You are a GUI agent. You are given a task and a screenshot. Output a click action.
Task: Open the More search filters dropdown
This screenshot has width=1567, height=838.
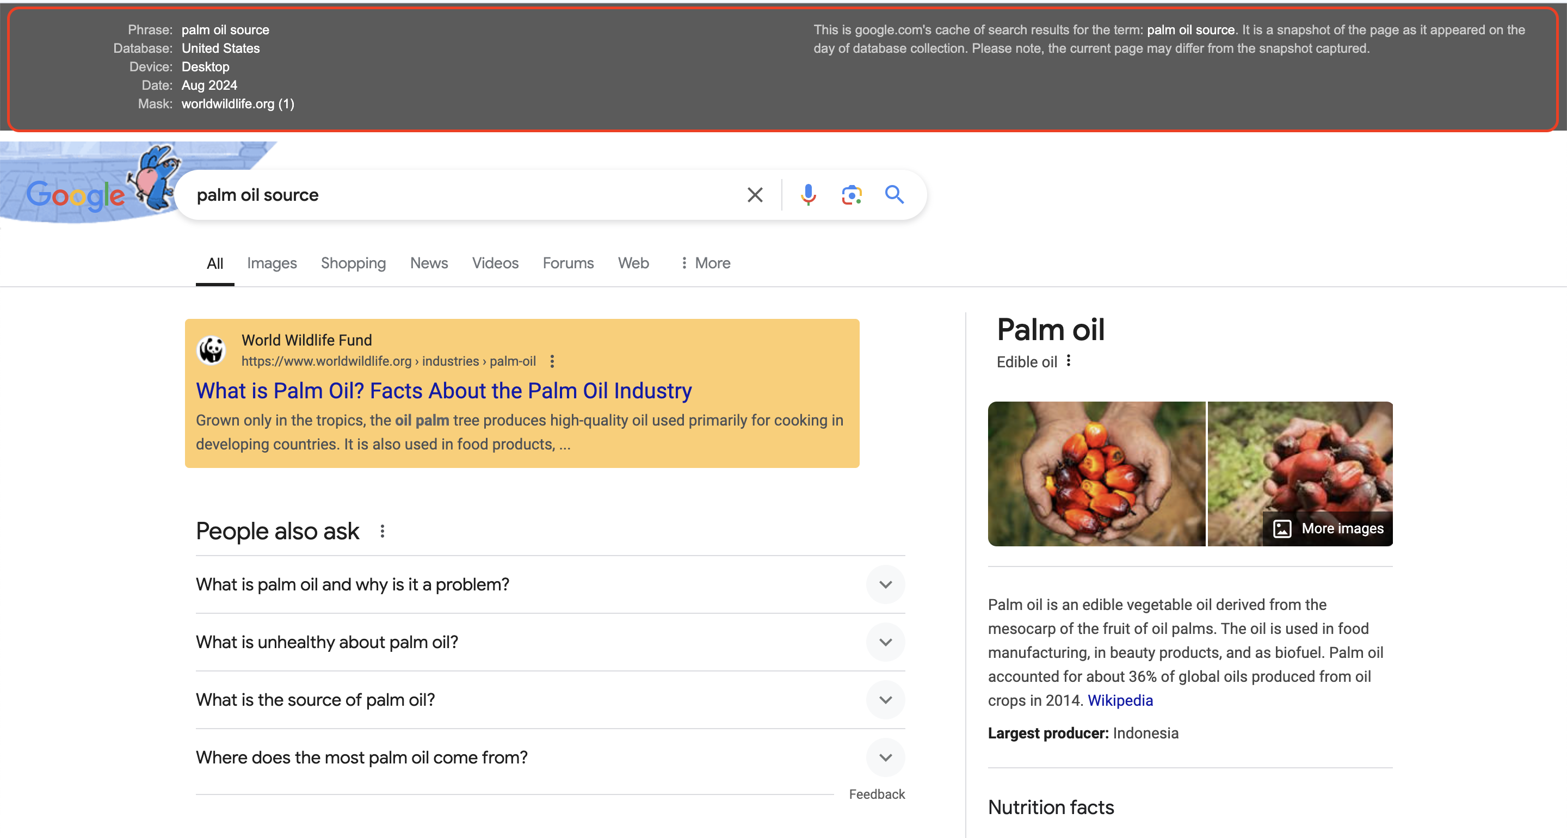(705, 263)
